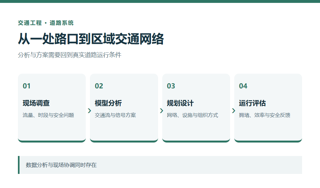Click the callout text 数据分析与现场协调同时存在
The width and height of the screenshot is (320, 188).
coord(61,165)
